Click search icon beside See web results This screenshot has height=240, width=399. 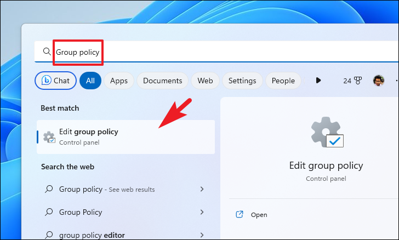(49, 189)
